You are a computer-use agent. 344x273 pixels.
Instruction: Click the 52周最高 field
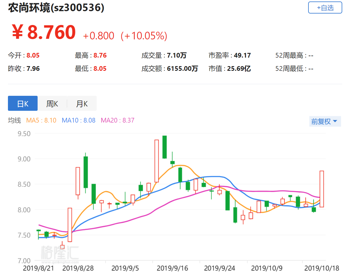tap(294, 55)
